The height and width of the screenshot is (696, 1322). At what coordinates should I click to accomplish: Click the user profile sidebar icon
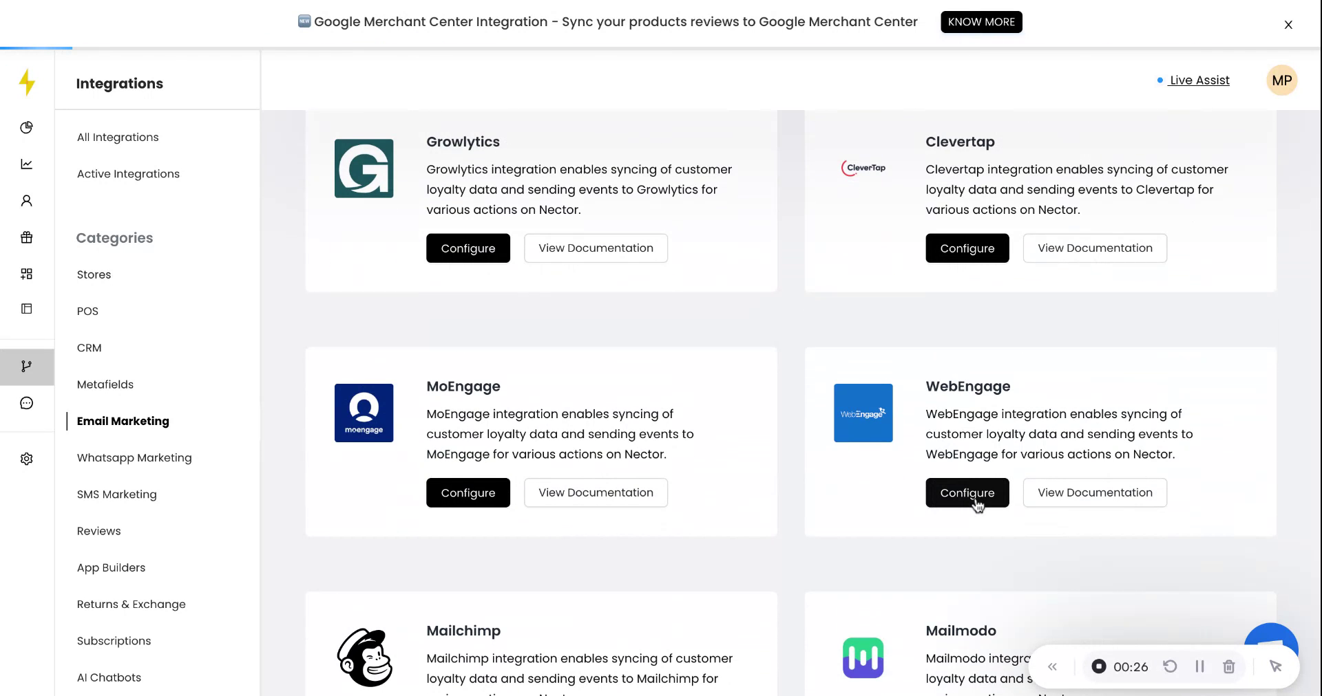click(27, 201)
